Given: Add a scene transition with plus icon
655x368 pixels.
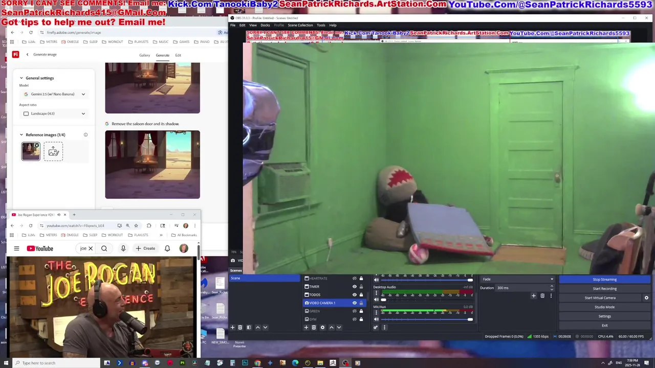Looking at the screenshot, I should [533, 295].
